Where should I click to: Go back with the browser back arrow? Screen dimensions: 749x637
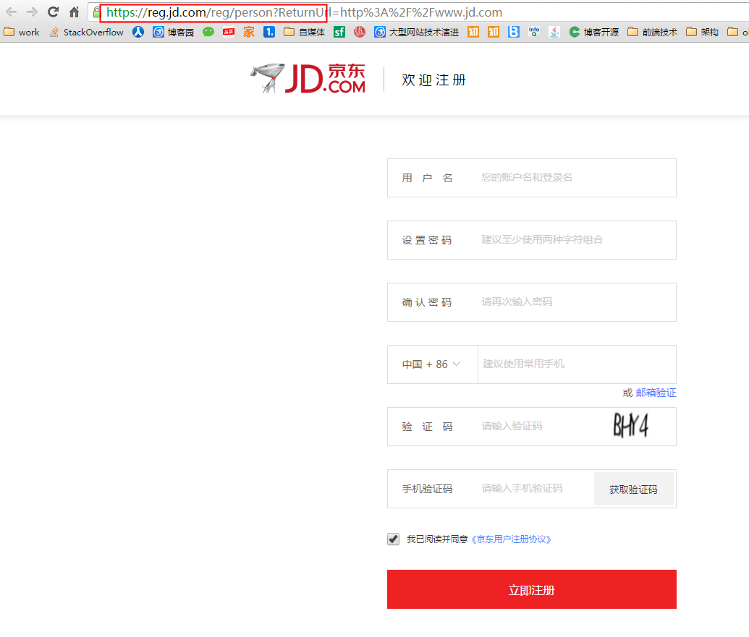click(x=11, y=12)
